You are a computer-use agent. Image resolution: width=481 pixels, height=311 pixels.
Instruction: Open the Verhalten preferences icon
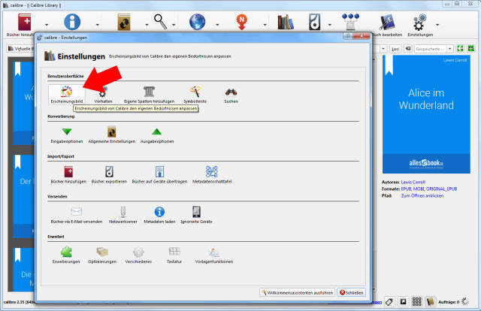pos(103,93)
